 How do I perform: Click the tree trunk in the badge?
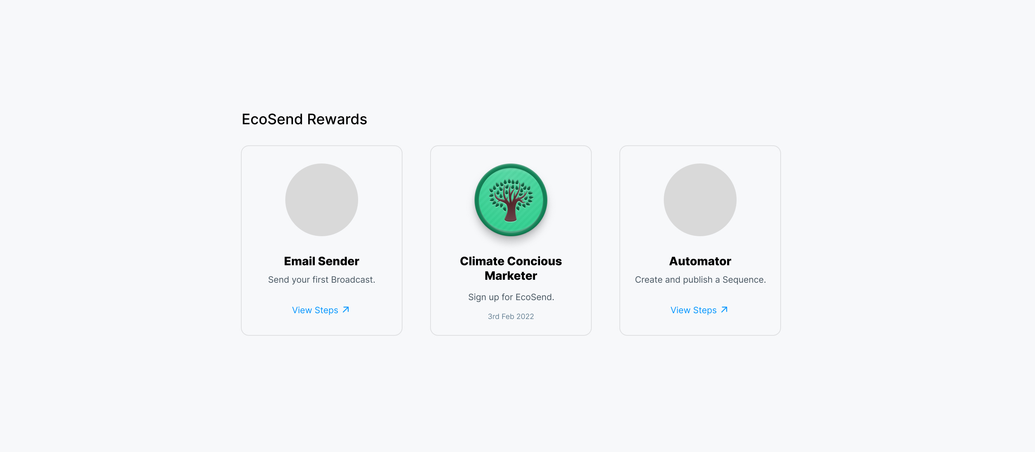pos(511,212)
